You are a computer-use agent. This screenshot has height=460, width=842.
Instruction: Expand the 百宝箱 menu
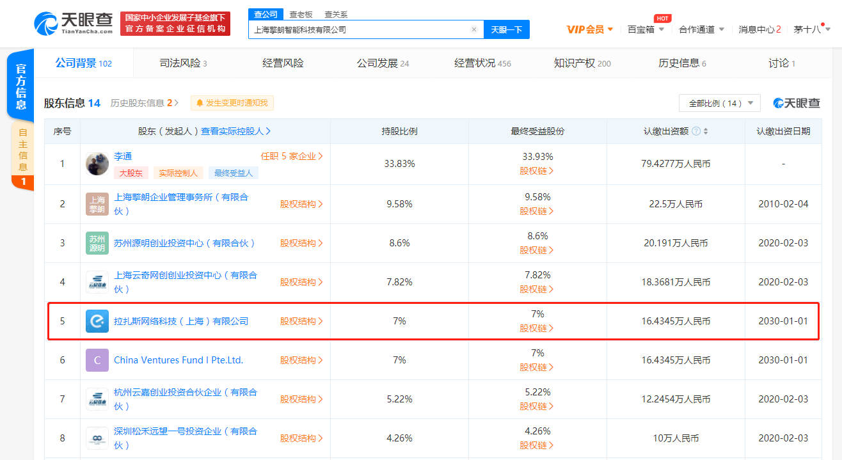[x=646, y=29]
